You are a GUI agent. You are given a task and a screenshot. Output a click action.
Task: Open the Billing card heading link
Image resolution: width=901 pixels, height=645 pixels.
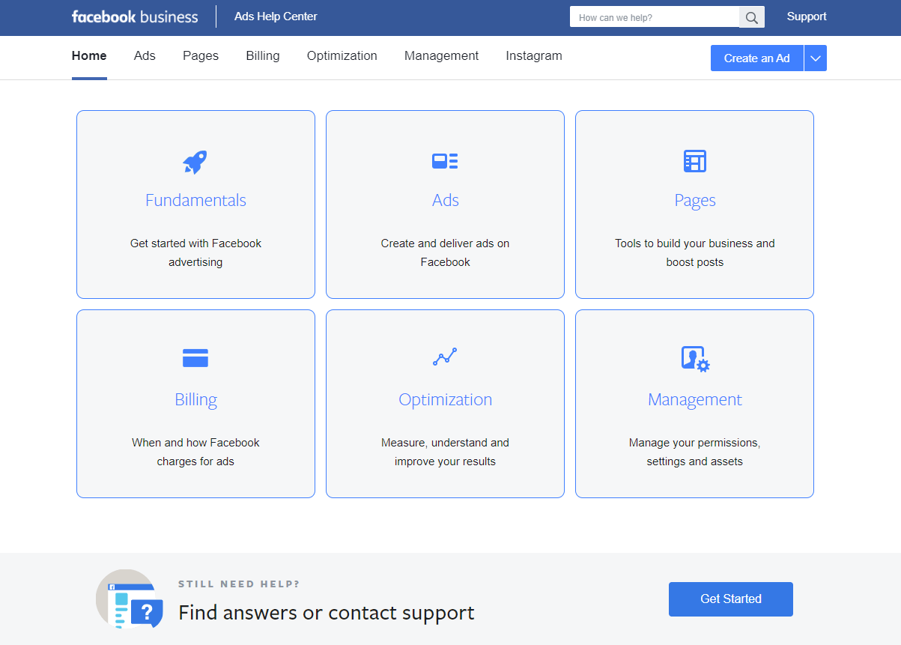[195, 400]
